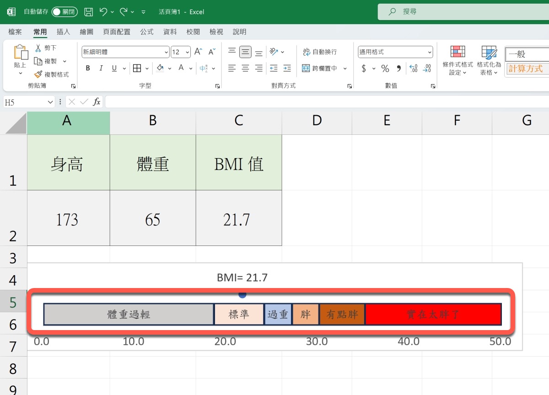
Task: Select the red obese segment in chart
Action: coord(433,315)
